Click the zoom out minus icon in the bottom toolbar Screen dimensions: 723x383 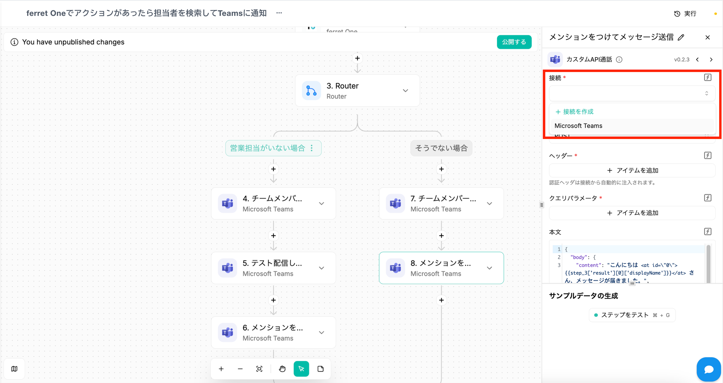pos(240,369)
